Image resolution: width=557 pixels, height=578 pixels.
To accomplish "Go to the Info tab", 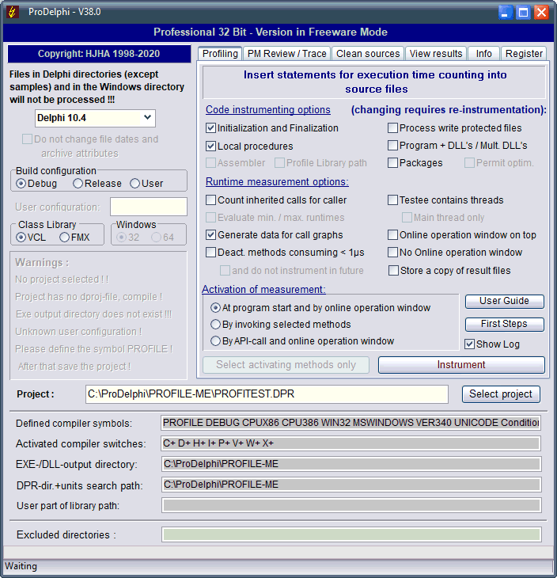I will click(483, 54).
